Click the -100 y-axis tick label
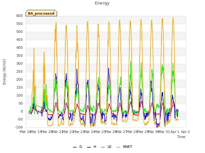The image size is (205, 153). pyautogui.click(x=19, y=127)
